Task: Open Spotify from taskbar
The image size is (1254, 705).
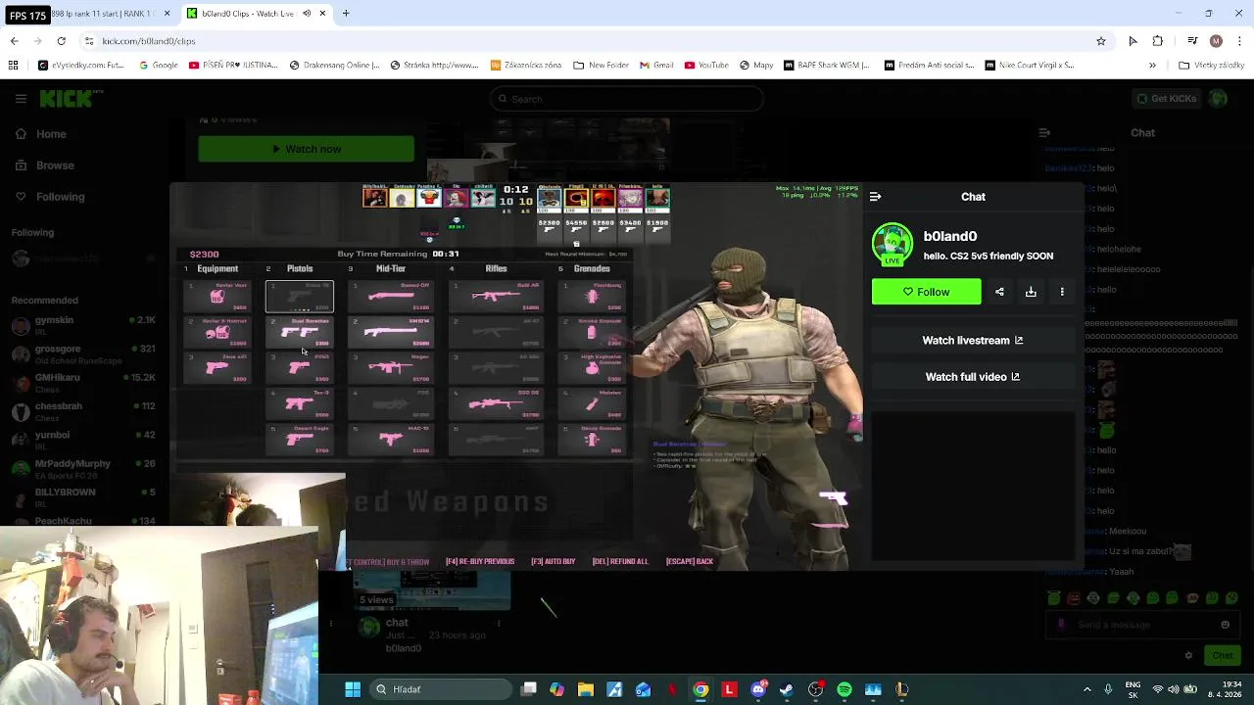Action: (844, 689)
